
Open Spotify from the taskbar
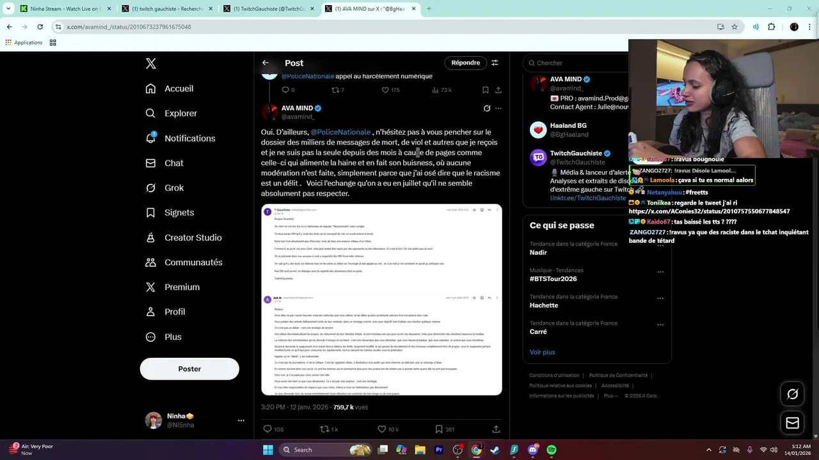[x=552, y=450]
